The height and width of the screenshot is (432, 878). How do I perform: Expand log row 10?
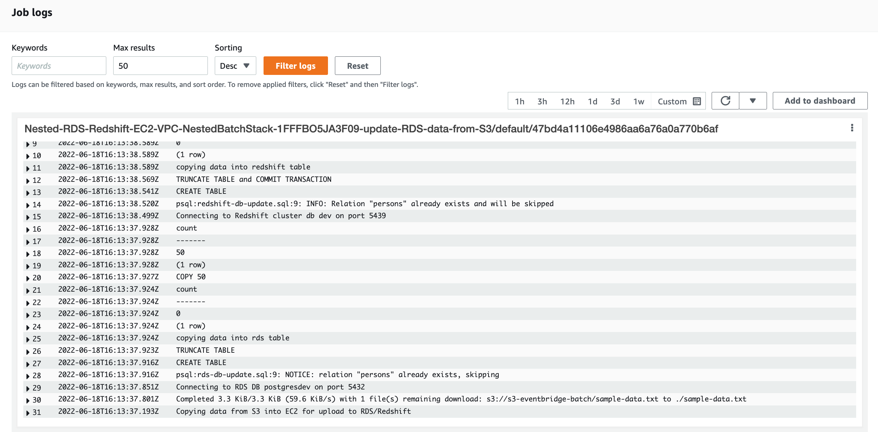[x=28, y=156]
